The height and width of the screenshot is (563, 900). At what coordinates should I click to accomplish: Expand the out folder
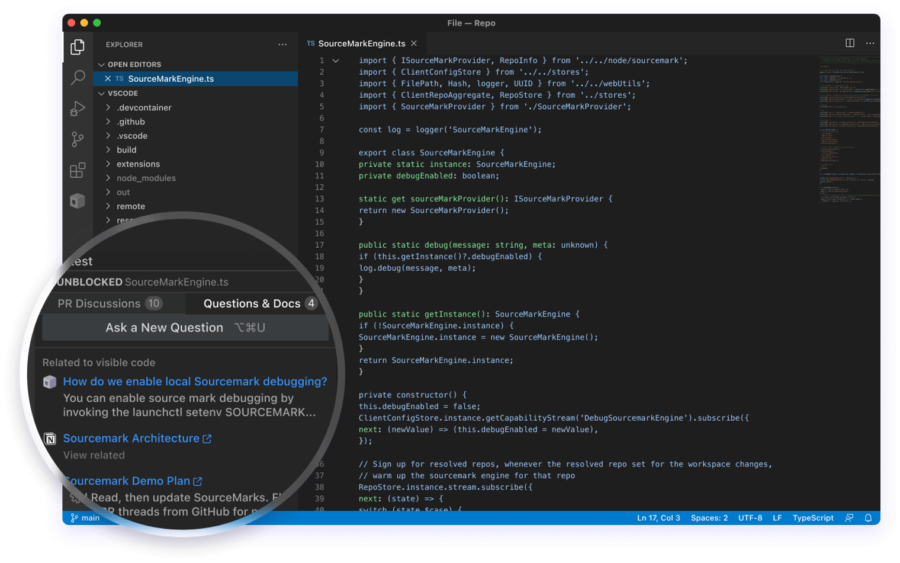coord(108,192)
